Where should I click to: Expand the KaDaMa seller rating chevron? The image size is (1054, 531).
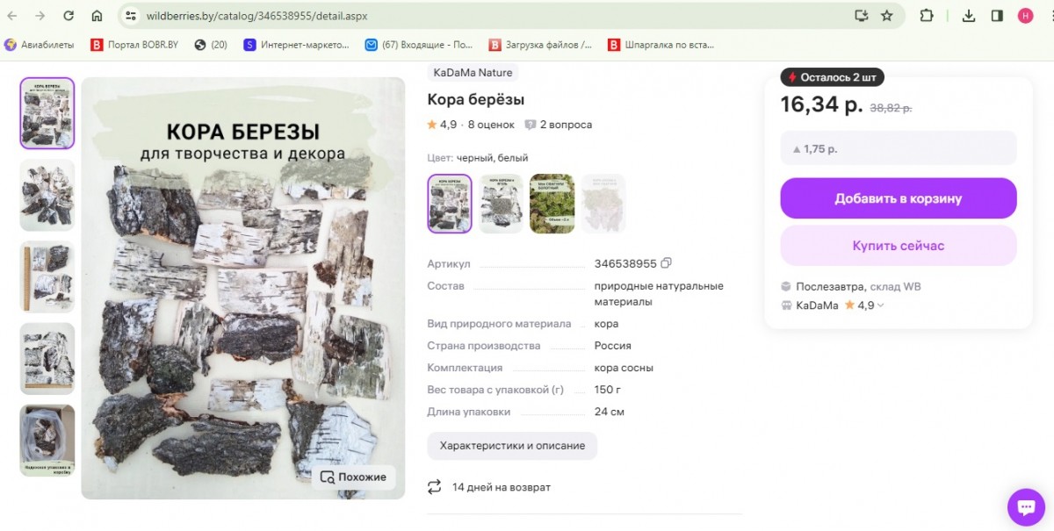881,305
